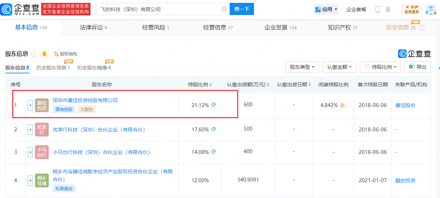Click the 340.9091 capital amount cell

(x=248, y=179)
